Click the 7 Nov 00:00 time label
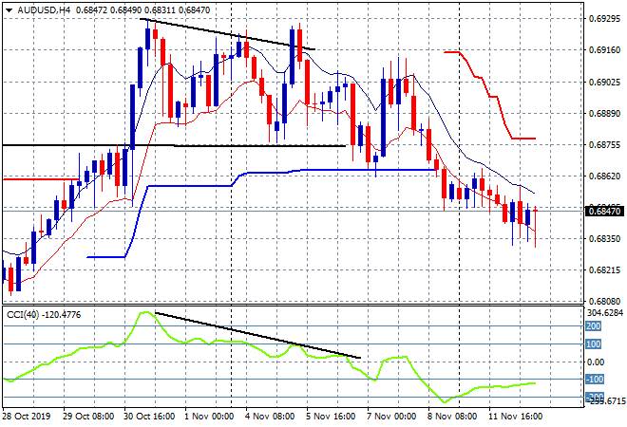Viewport: 627px width, 427px height. [x=391, y=417]
